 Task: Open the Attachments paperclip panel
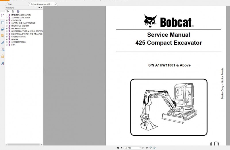tap(3, 42)
